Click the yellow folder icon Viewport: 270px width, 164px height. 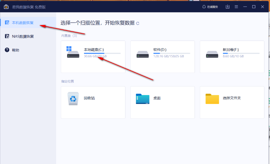click(x=212, y=99)
